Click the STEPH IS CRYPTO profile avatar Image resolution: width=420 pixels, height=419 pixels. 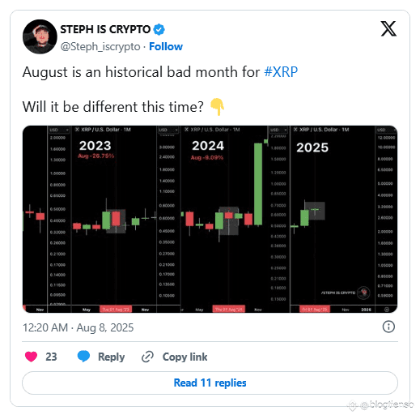pos(40,36)
